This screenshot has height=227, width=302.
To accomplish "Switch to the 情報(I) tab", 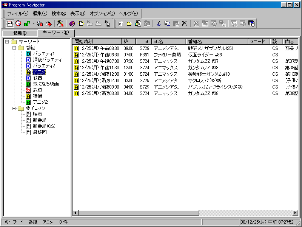I will tap(20, 33).
